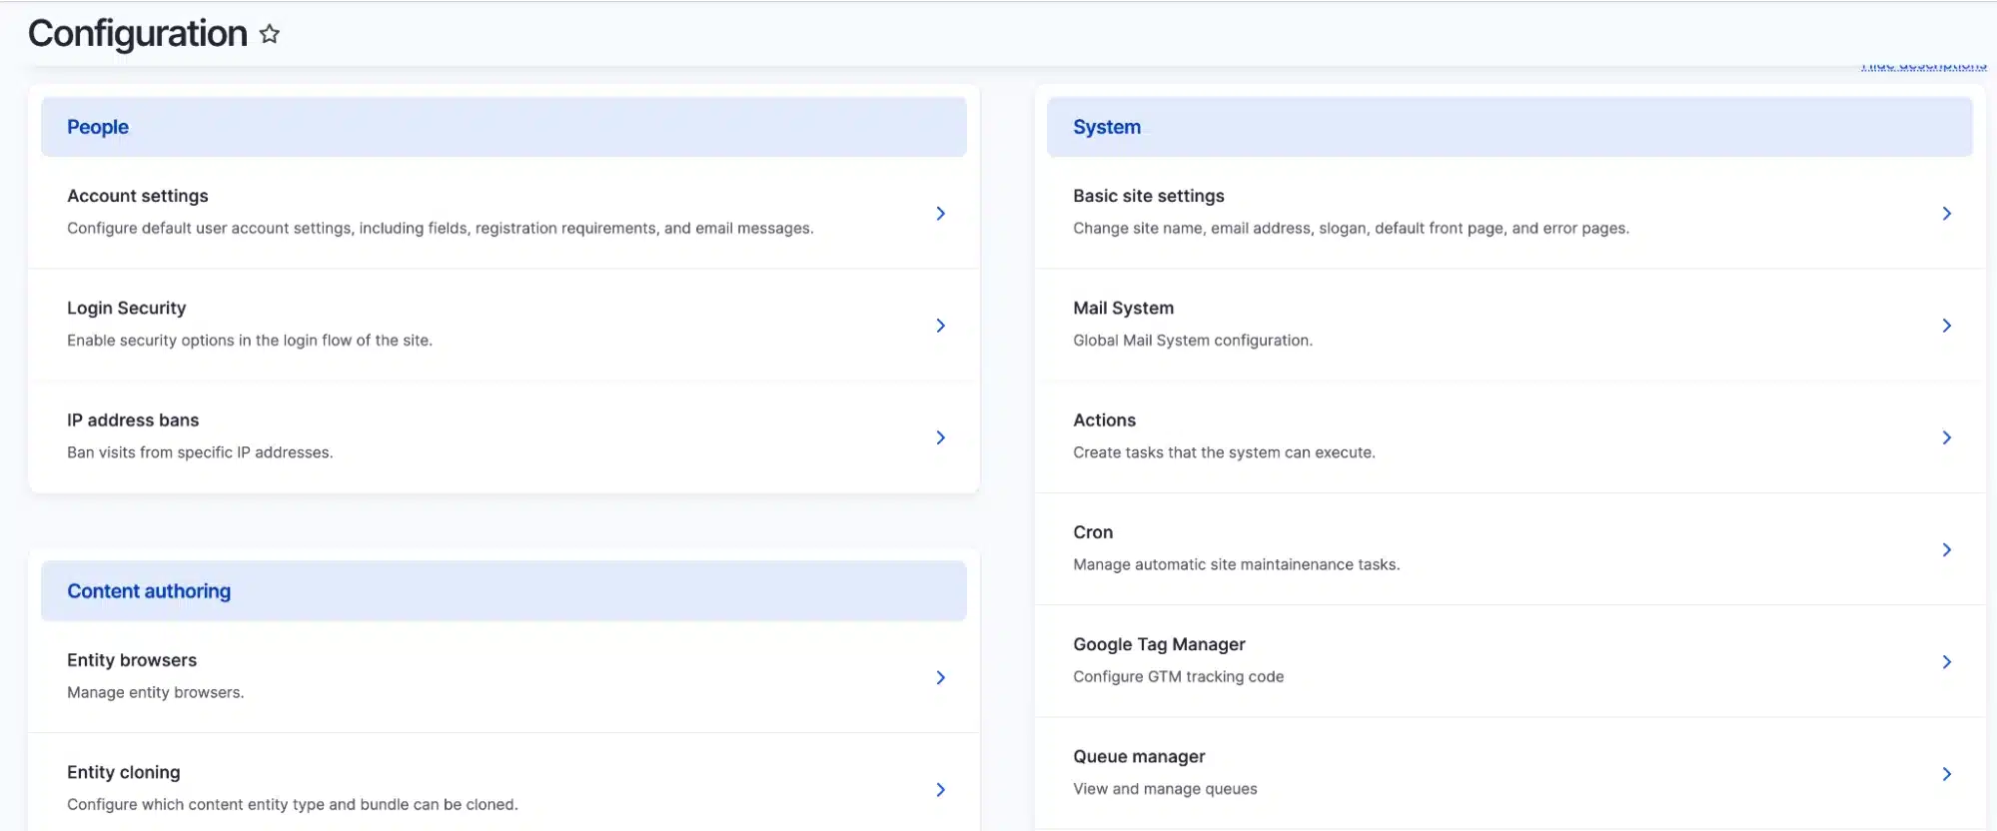Open Google Tag Manager settings
The width and height of the screenshot is (1997, 831).
point(1159,644)
